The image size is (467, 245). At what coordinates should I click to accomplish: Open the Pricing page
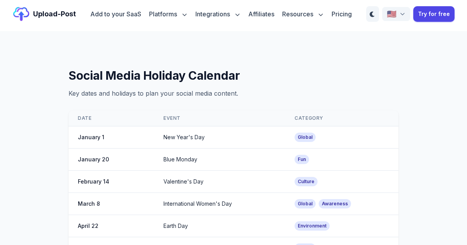(342, 14)
